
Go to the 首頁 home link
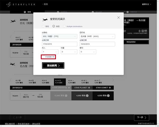coord(46,4)
